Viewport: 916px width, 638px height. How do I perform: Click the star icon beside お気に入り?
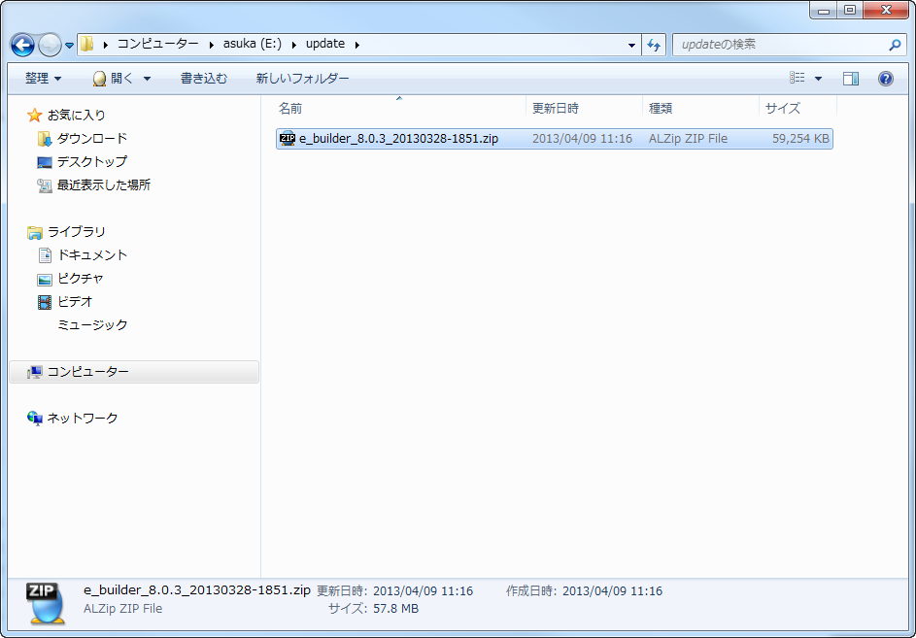coord(34,116)
